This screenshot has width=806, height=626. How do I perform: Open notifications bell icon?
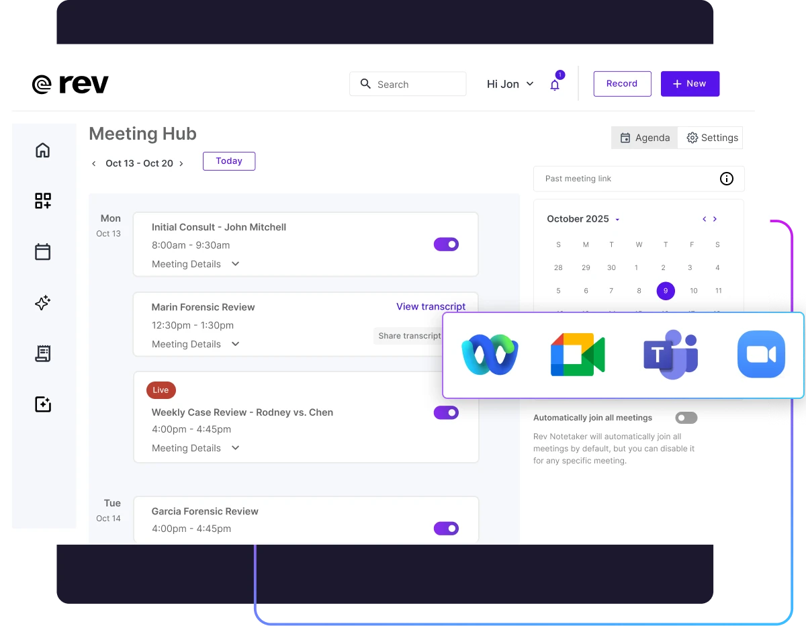tap(555, 85)
